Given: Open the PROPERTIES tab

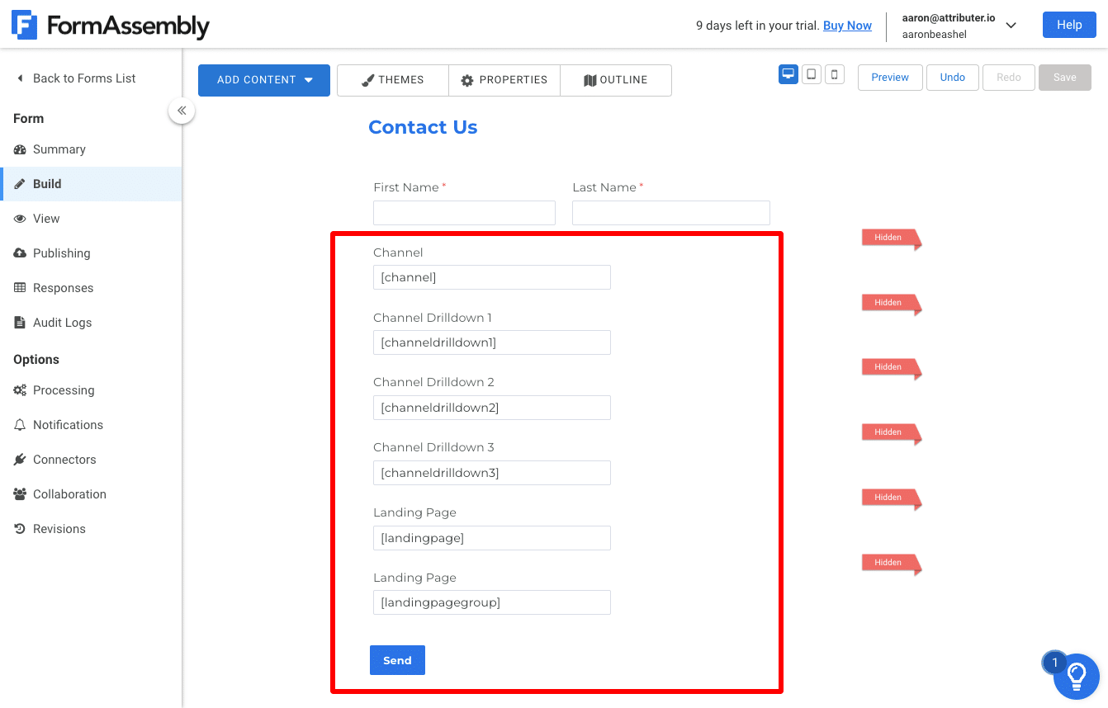Looking at the screenshot, I should pos(504,80).
